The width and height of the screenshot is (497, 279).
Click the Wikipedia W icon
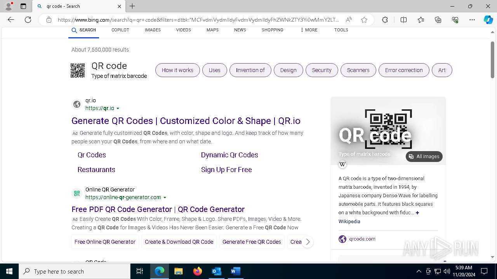click(x=342, y=164)
